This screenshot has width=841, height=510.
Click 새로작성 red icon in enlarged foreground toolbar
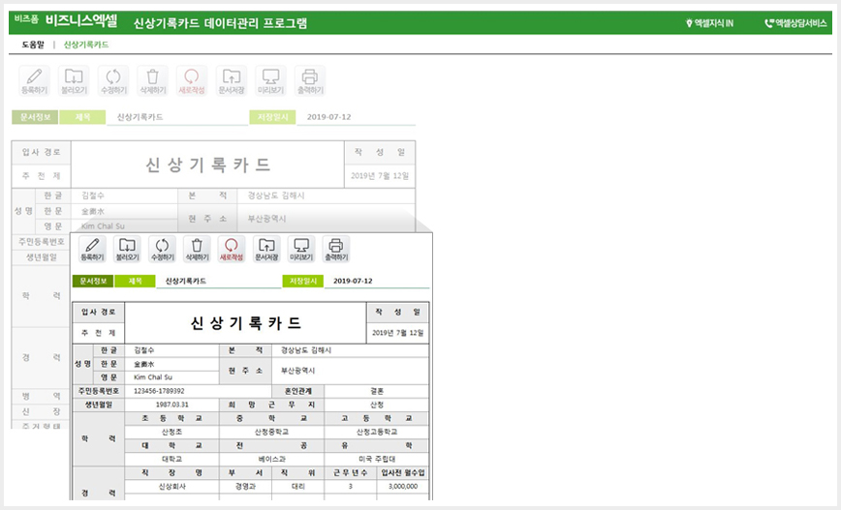point(232,250)
